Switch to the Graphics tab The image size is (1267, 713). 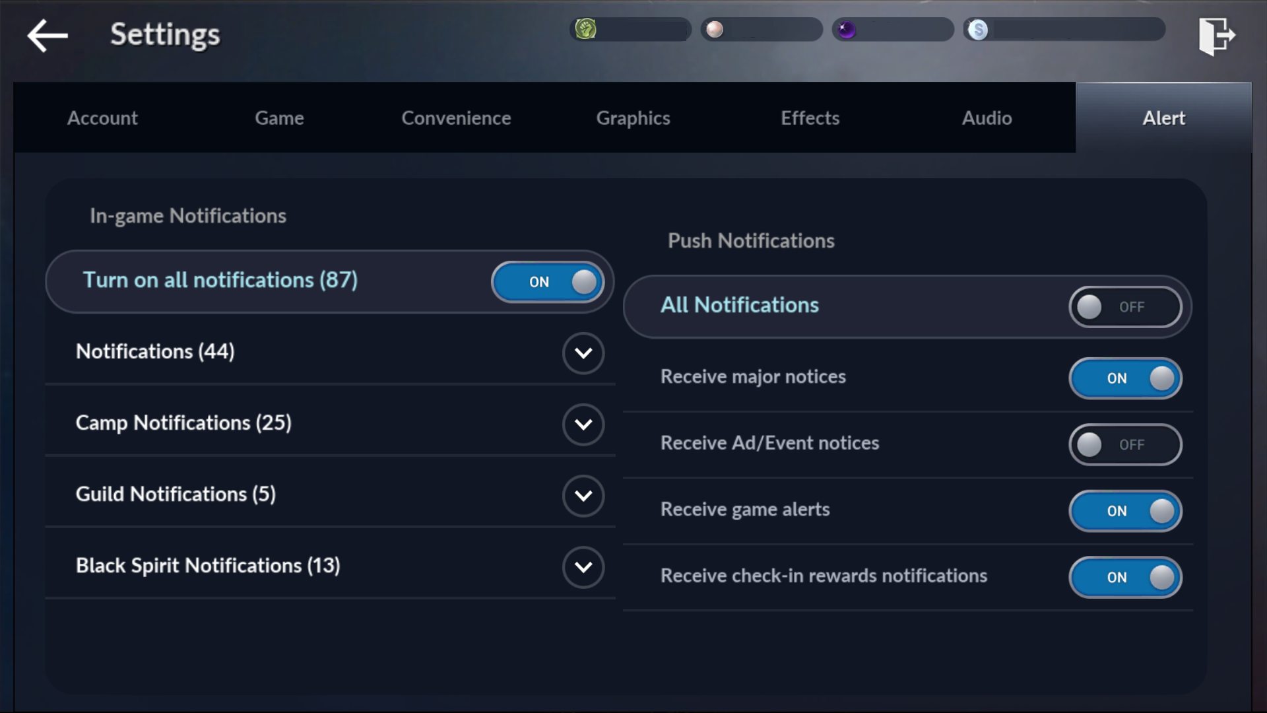click(633, 118)
